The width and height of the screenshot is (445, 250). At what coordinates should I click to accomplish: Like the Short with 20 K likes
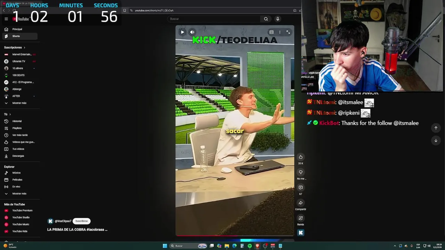pos(301,157)
